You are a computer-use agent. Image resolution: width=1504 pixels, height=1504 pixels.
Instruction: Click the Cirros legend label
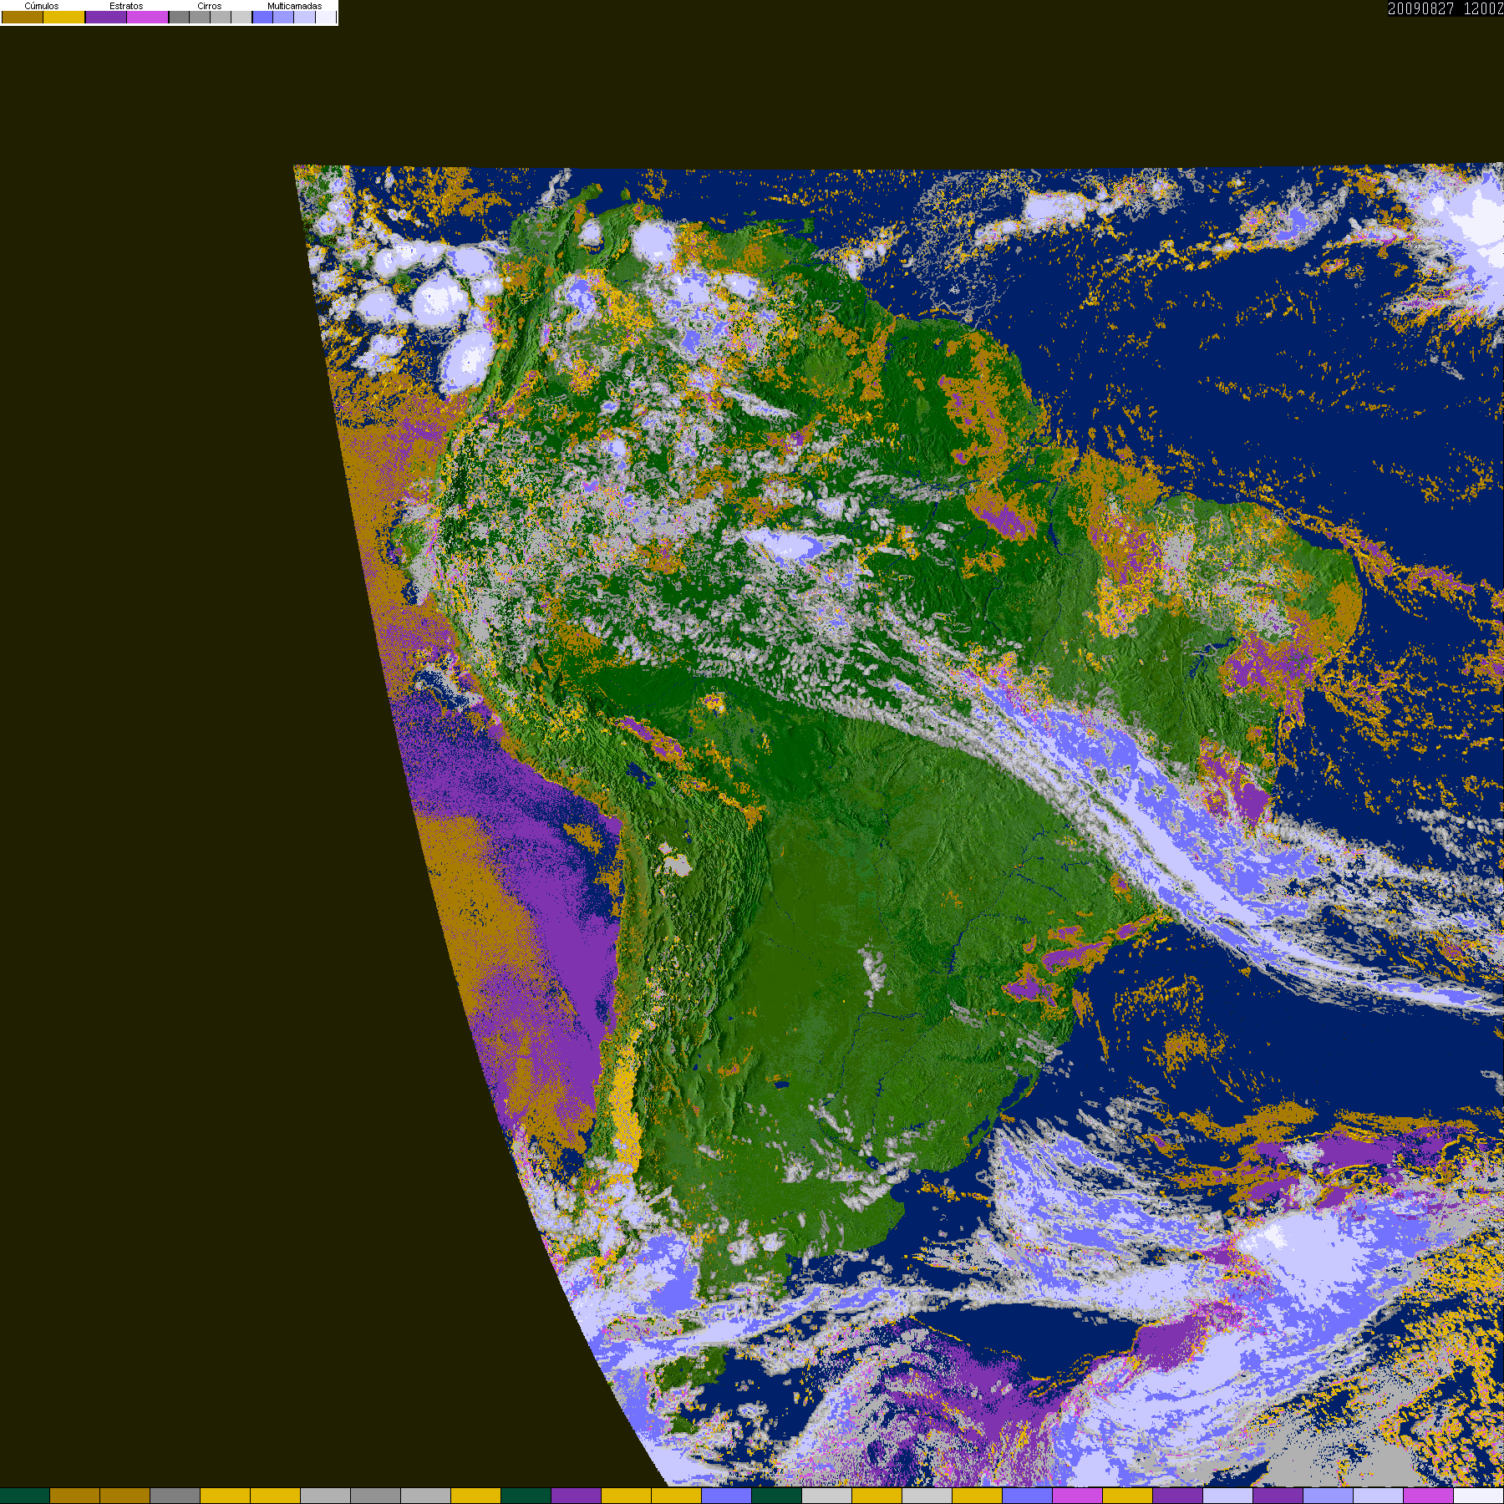210,6
